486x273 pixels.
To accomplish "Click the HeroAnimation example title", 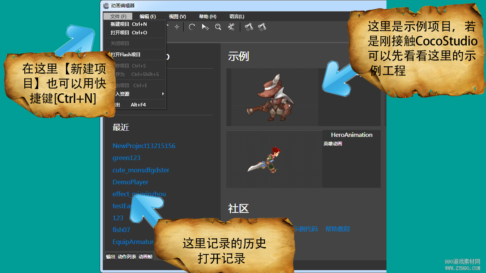I will pos(352,135).
